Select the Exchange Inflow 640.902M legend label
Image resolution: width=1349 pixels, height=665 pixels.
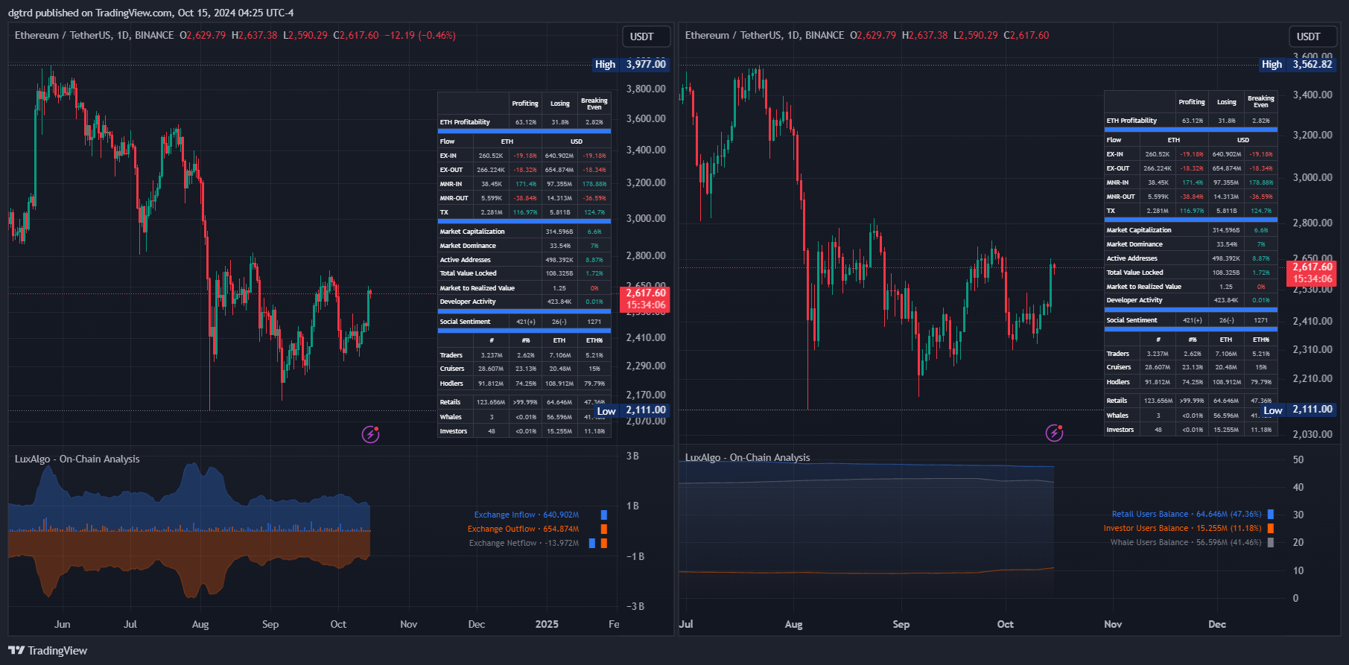point(526,515)
